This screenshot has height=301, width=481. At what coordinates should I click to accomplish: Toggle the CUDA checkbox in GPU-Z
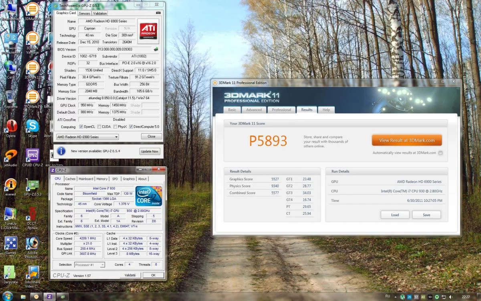click(99, 126)
